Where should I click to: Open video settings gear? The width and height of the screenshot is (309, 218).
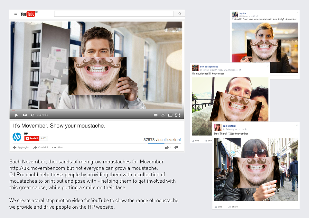coord(163,115)
